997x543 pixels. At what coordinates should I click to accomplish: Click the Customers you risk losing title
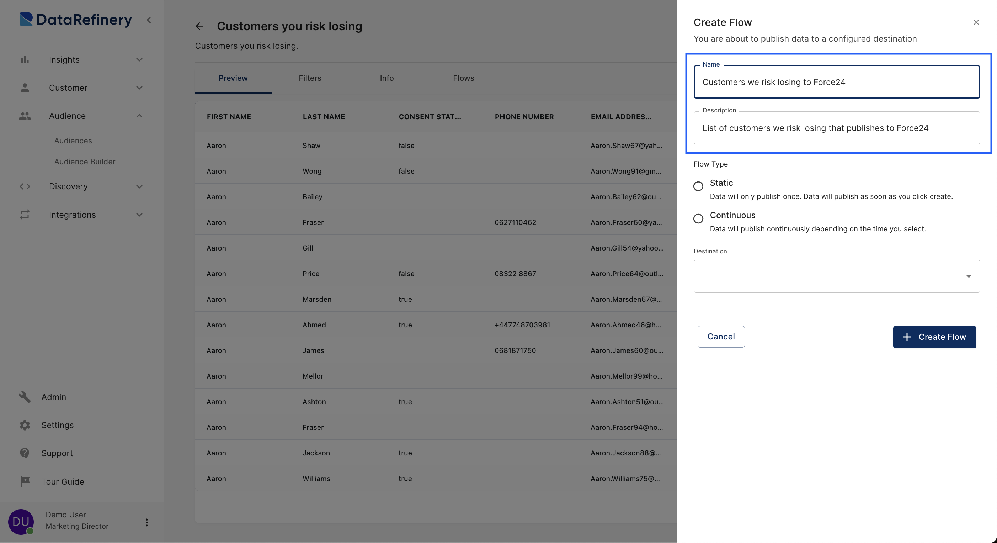point(289,26)
